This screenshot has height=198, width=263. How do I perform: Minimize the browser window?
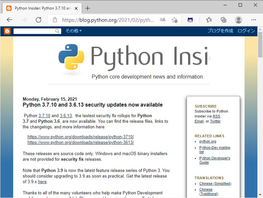(x=225, y=5)
